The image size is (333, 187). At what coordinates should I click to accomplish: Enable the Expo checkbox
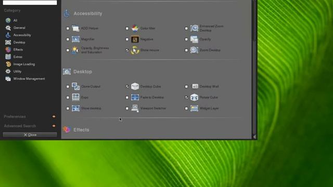pyautogui.click(x=68, y=98)
